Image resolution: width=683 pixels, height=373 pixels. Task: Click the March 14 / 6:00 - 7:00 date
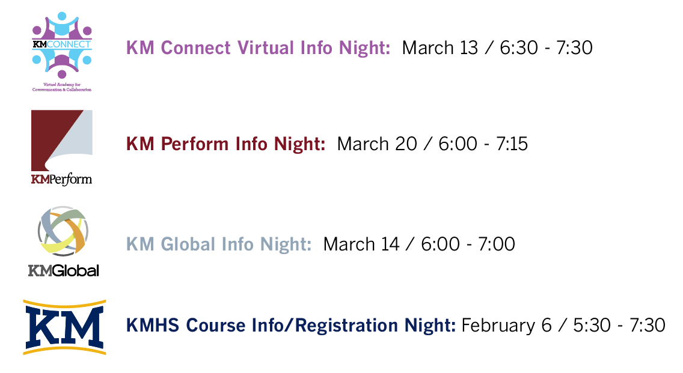(x=419, y=244)
